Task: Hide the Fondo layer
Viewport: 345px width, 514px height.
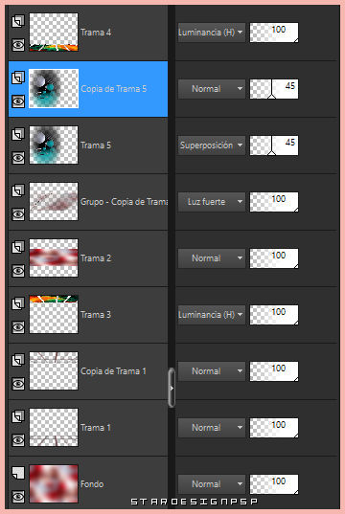Action: point(18,497)
